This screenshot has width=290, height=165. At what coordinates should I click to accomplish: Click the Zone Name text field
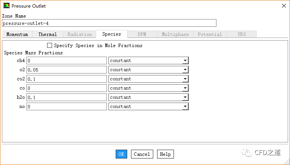point(109,23)
